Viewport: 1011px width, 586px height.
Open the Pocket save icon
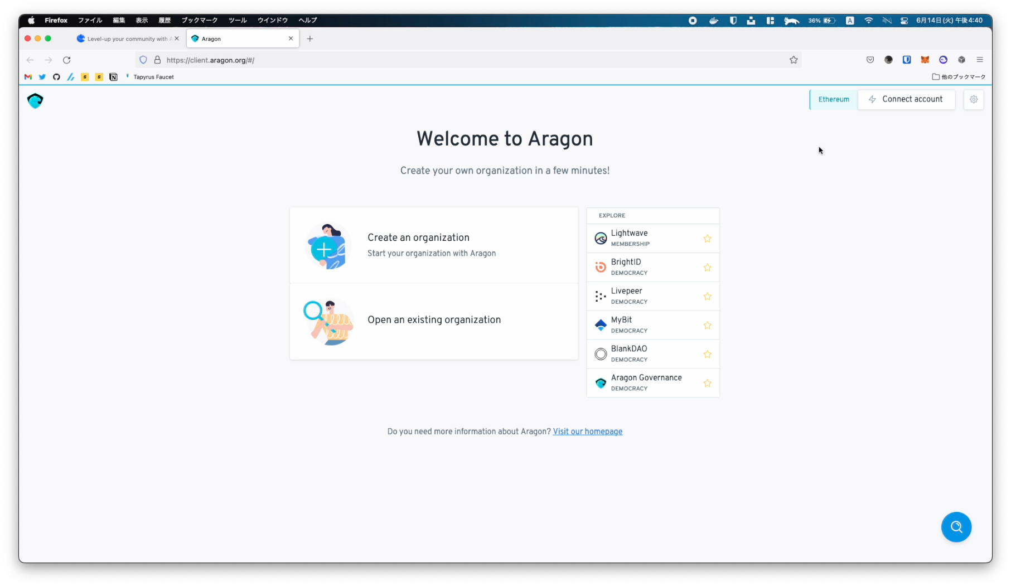(x=870, y=60)
